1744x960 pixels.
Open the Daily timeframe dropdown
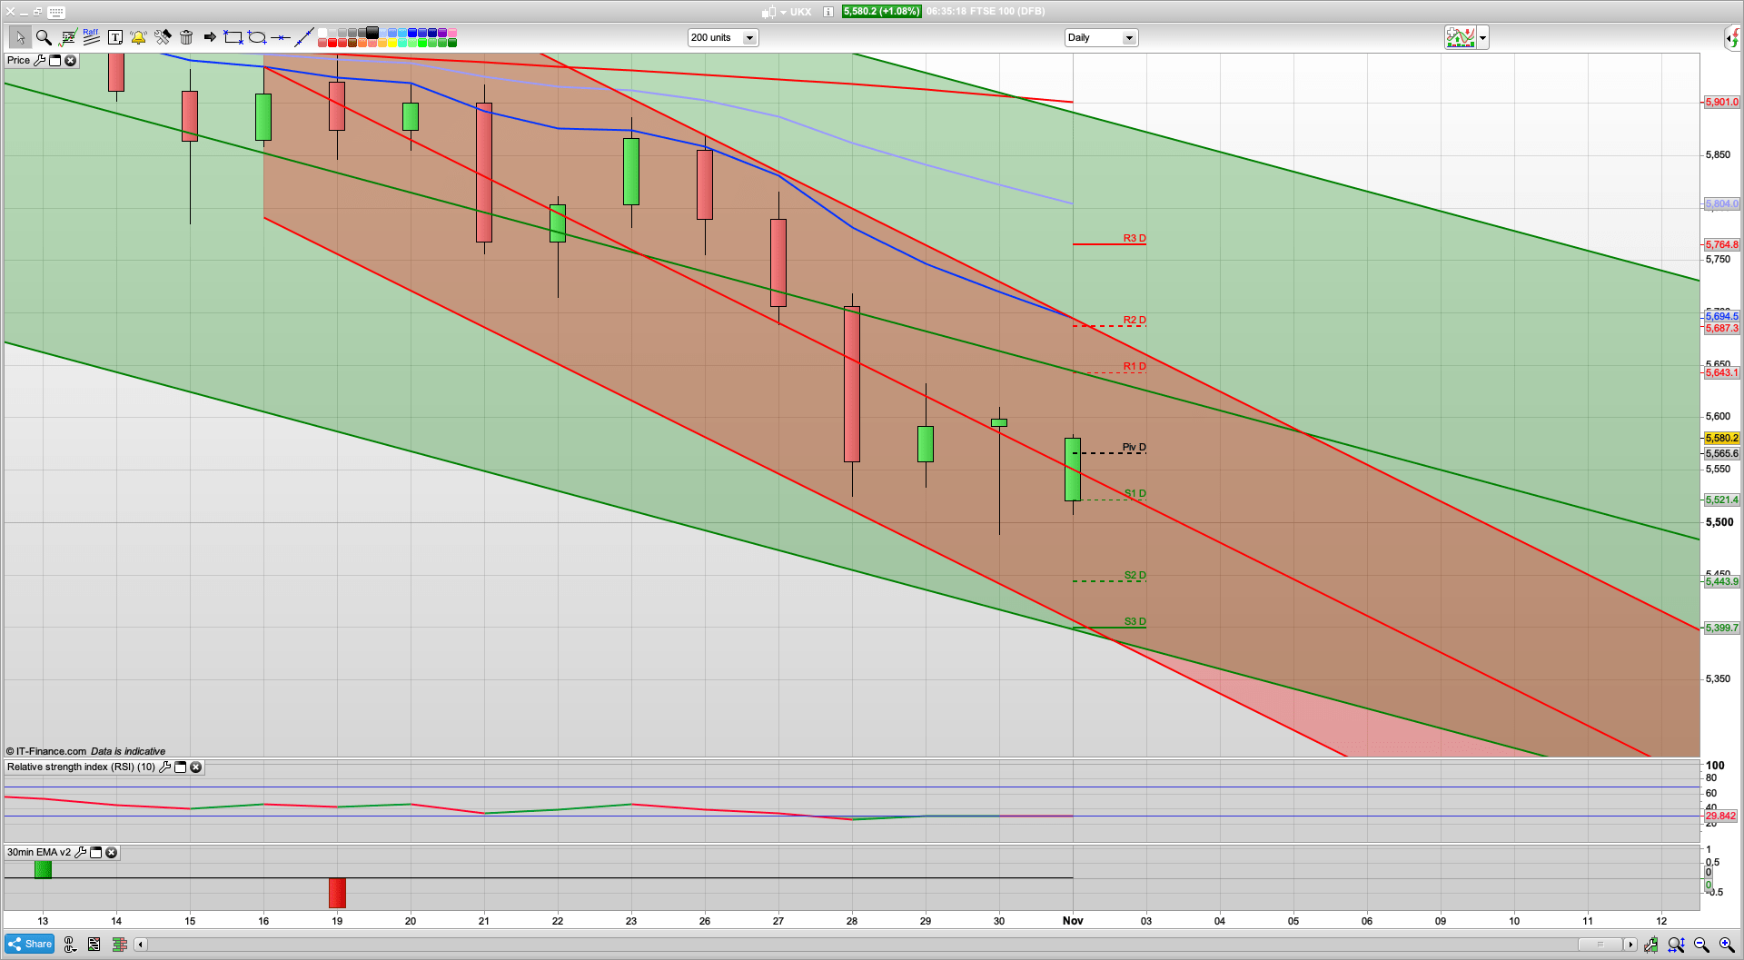1128,38
